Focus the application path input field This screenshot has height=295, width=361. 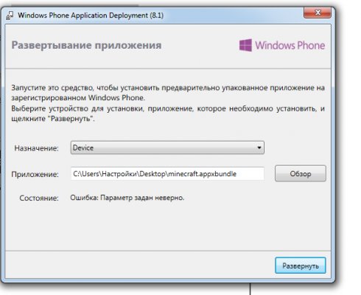(x=167, y=174)
